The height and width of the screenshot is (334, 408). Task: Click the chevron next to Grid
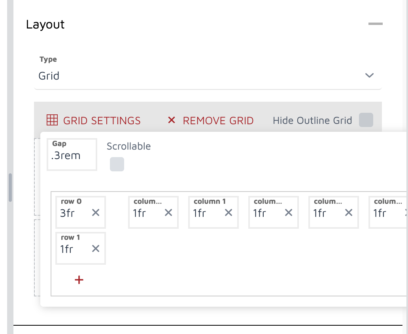pos(369,75)
